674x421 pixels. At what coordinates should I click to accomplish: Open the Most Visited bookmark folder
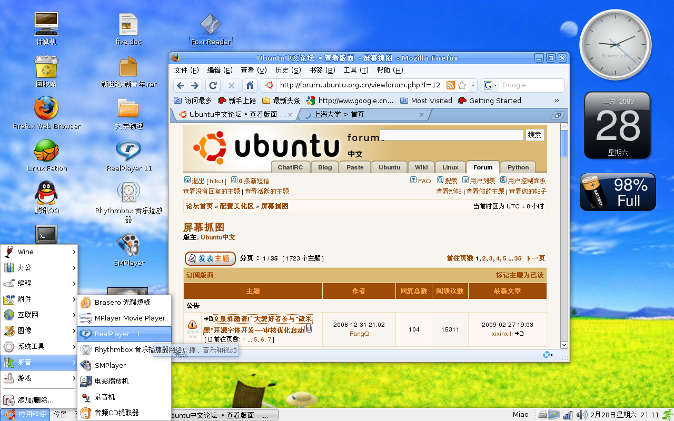pyautogui.click(x=426, y=101)
